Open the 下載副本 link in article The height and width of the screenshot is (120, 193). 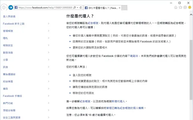pyautogui.click(x=133, y=56)
